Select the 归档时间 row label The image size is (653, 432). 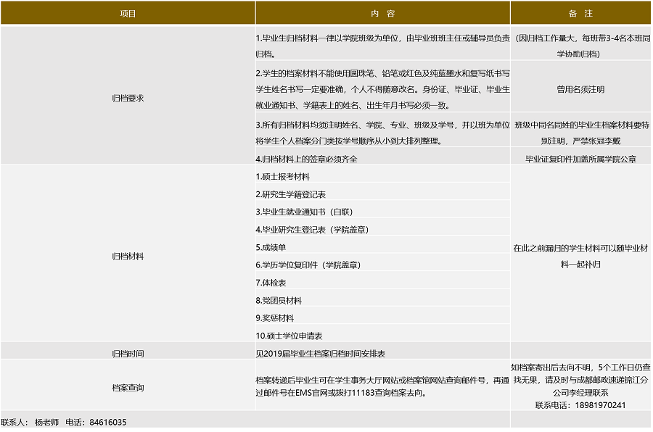(128, 354)
